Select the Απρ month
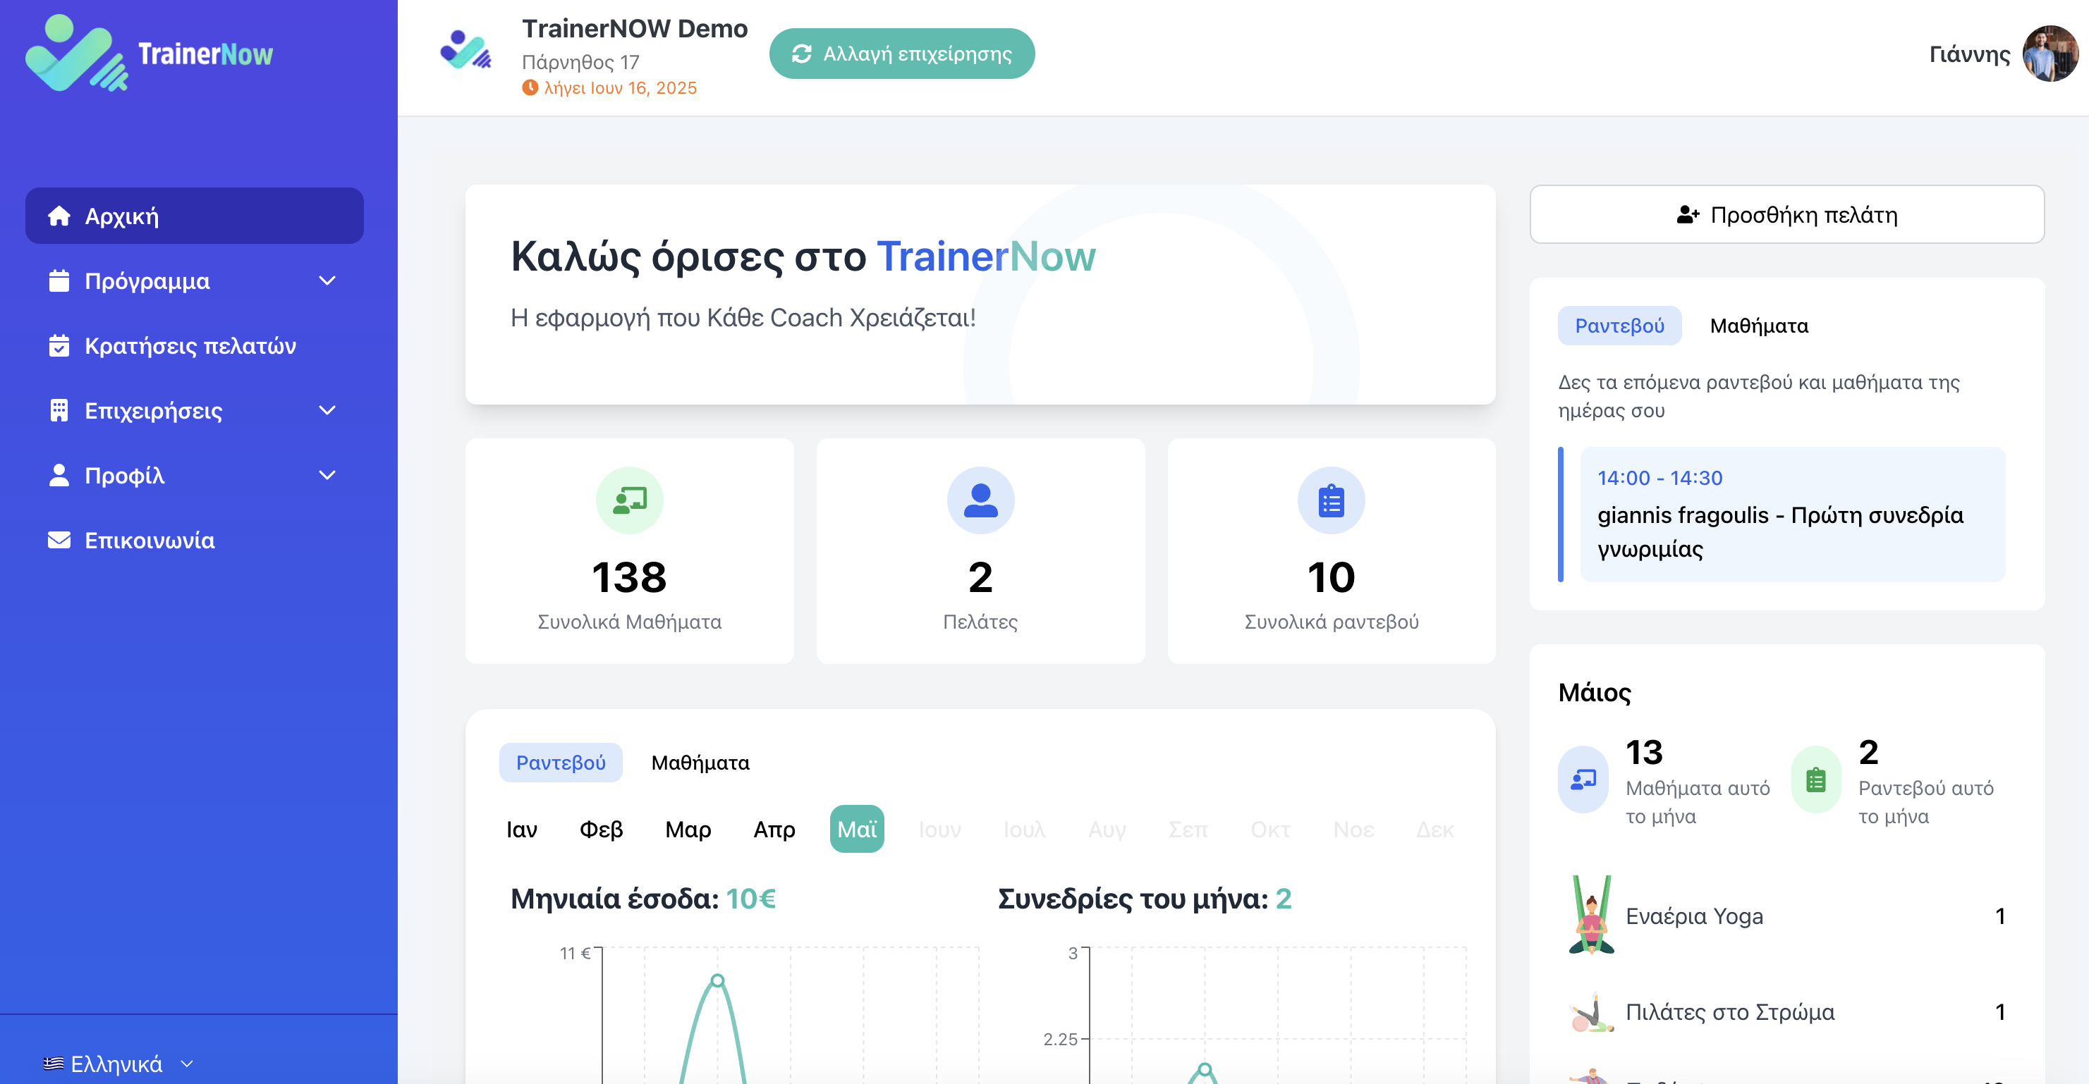Viewport: 2089px width, 1084px height. [x=774, y=829]
